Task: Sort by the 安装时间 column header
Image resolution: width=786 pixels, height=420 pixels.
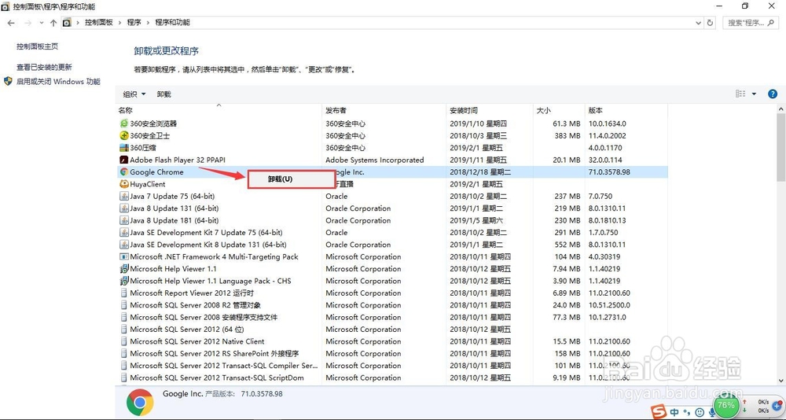Action: click(x=489, y=110)
